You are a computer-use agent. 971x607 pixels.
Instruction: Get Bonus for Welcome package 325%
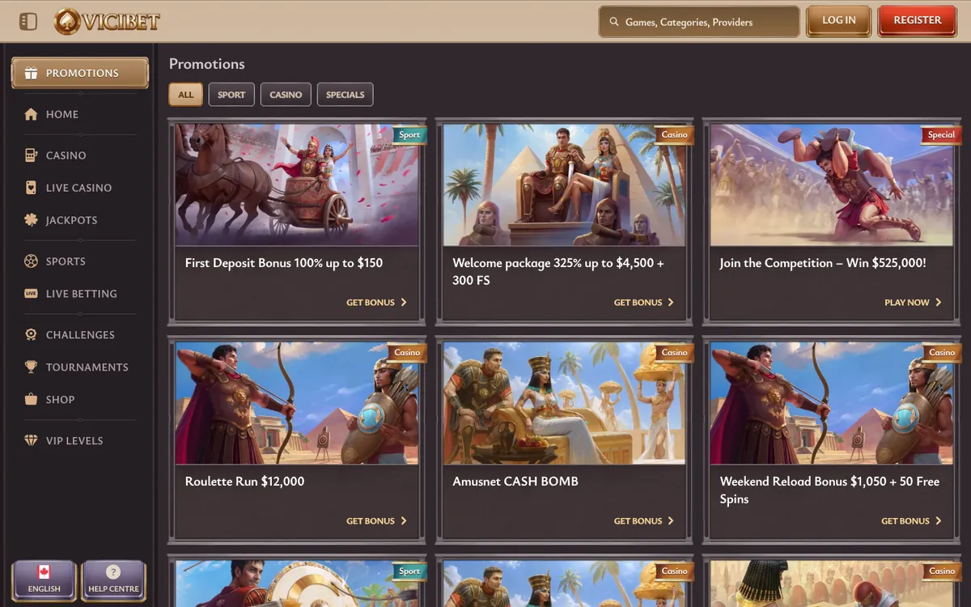click(644, 303)
